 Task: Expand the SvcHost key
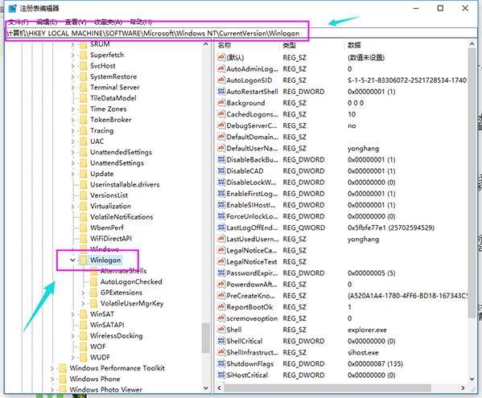click(x=72, y=66)
